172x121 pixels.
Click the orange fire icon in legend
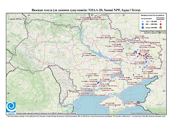click(161, 27)
